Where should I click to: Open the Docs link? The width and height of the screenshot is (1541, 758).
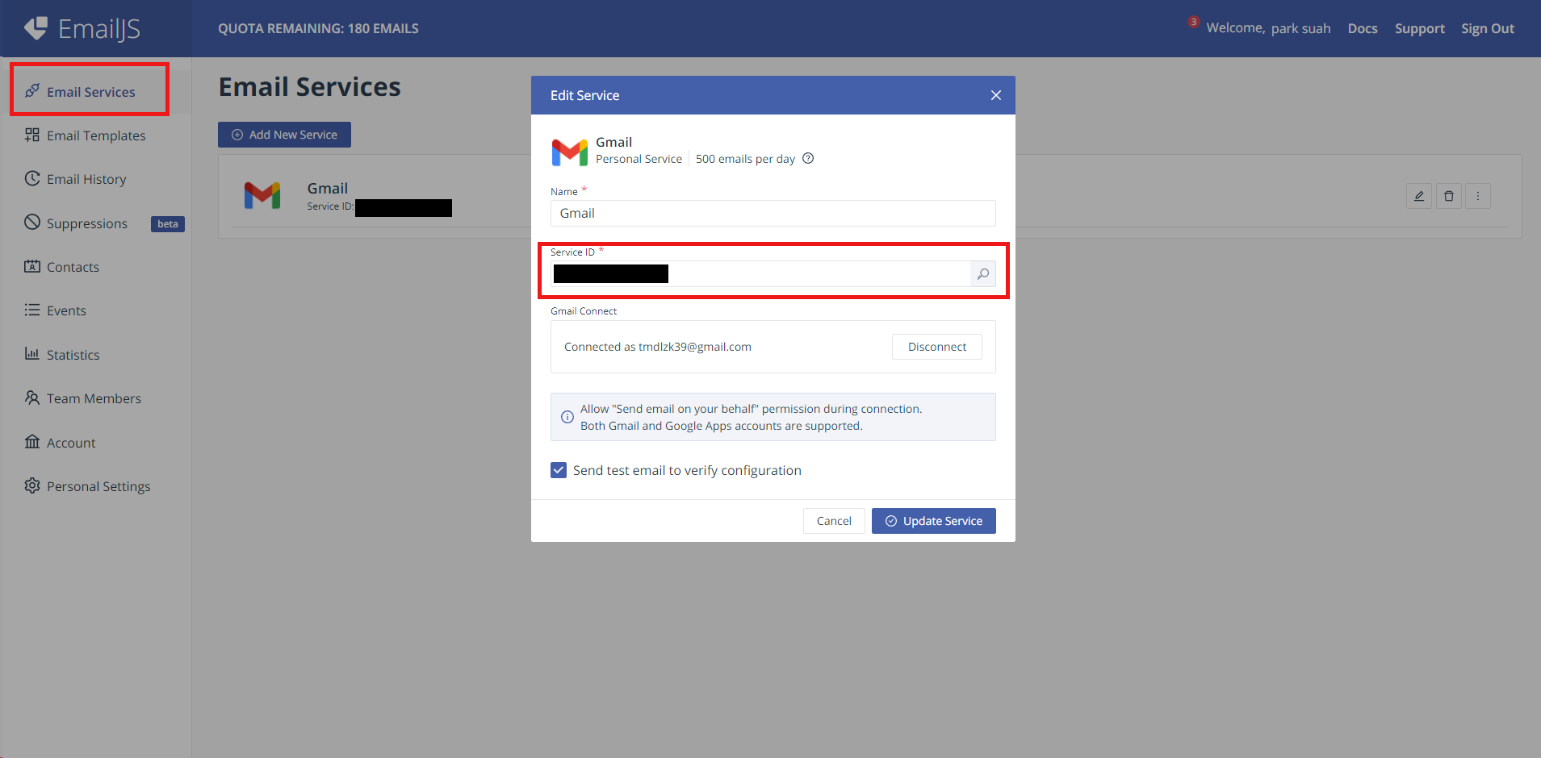(1363, 28)
